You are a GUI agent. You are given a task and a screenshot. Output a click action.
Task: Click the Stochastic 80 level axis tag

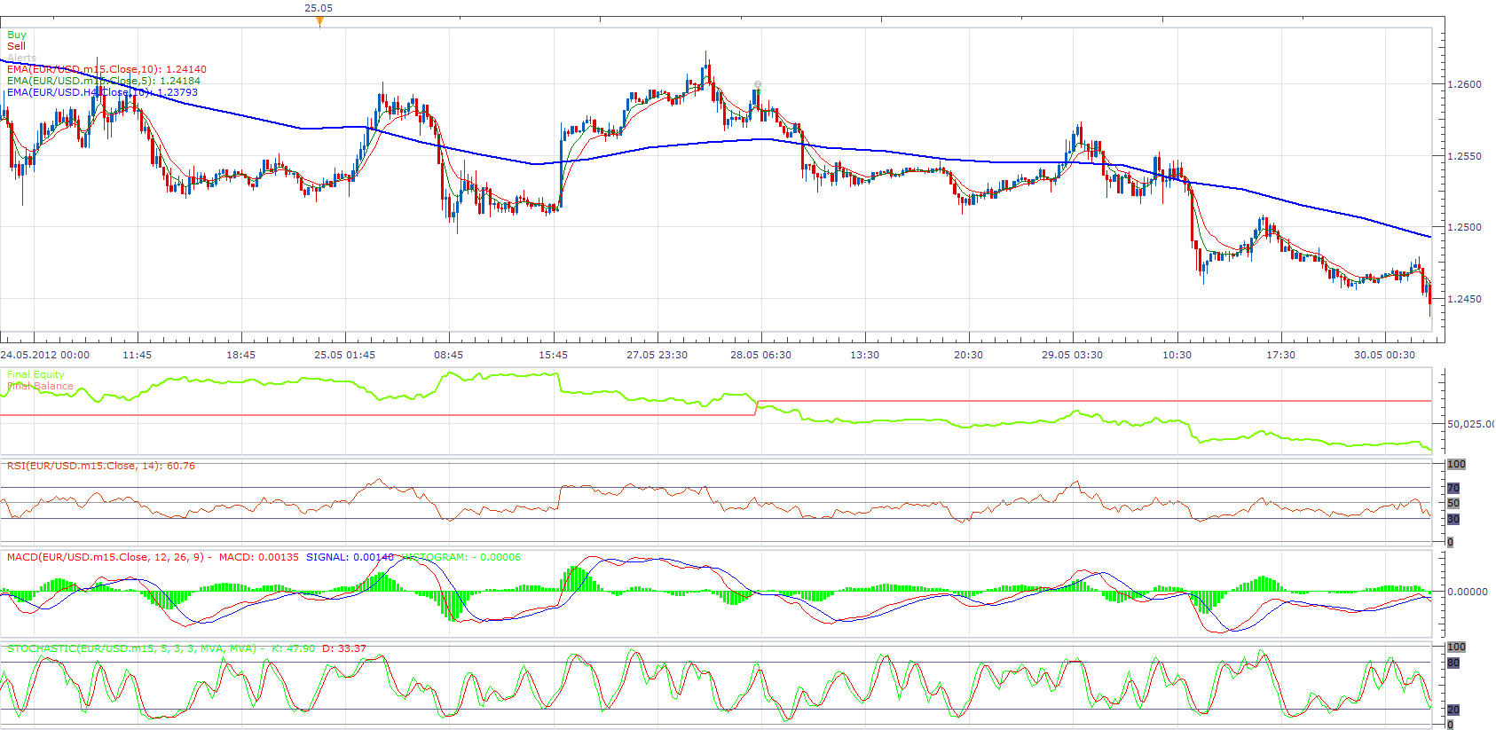[x=1453, y=663]
